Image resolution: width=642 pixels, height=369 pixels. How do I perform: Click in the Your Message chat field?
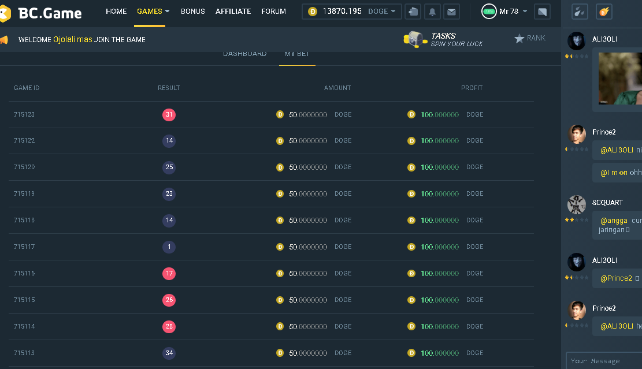coord(604,361)
